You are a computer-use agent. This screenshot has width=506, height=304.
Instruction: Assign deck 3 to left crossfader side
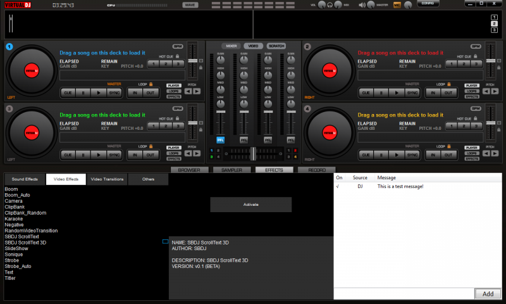(212, 157)
